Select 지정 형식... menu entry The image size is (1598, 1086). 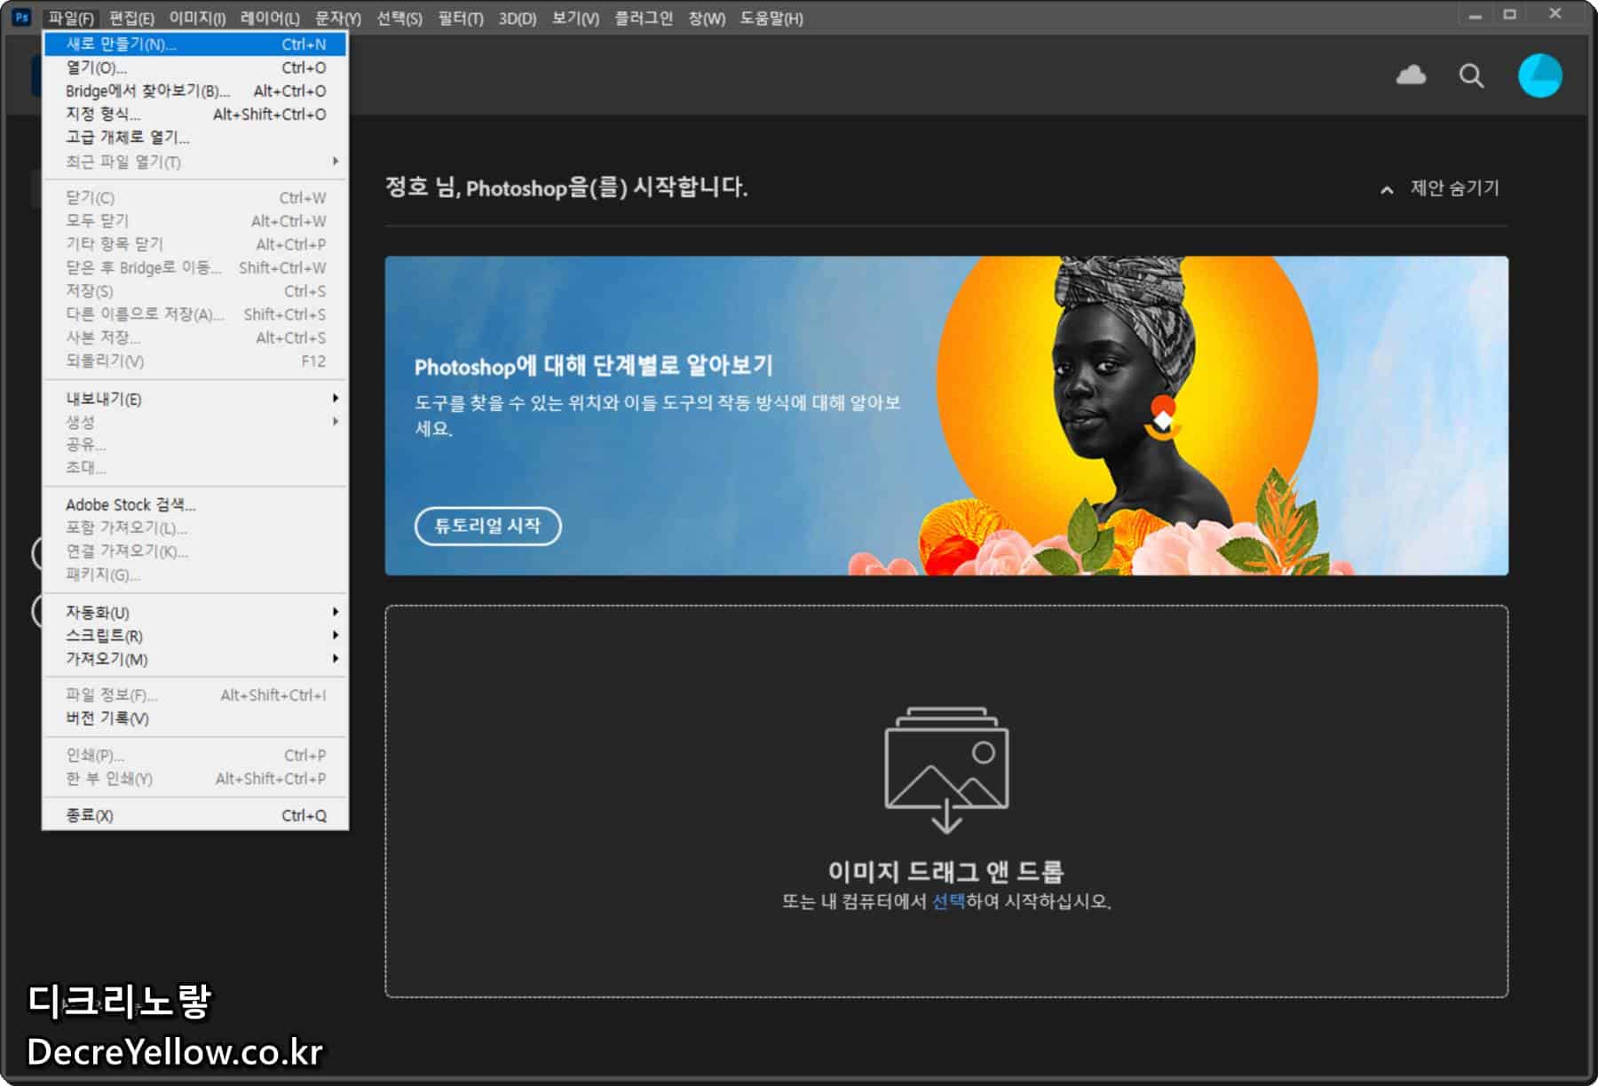click(x=195, y=114)
